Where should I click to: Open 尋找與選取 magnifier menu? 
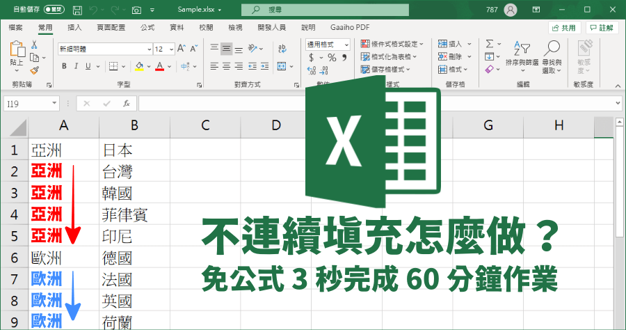point(552,56)
